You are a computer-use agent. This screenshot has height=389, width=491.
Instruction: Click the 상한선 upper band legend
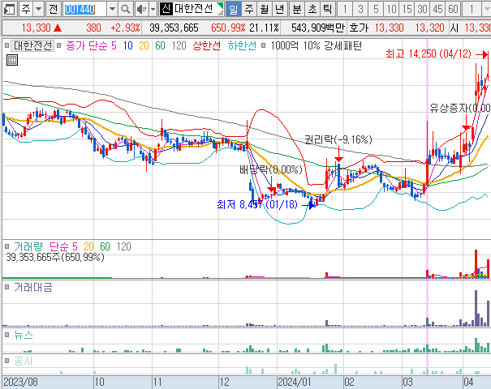pyautogui.click(x=206, y=45)
